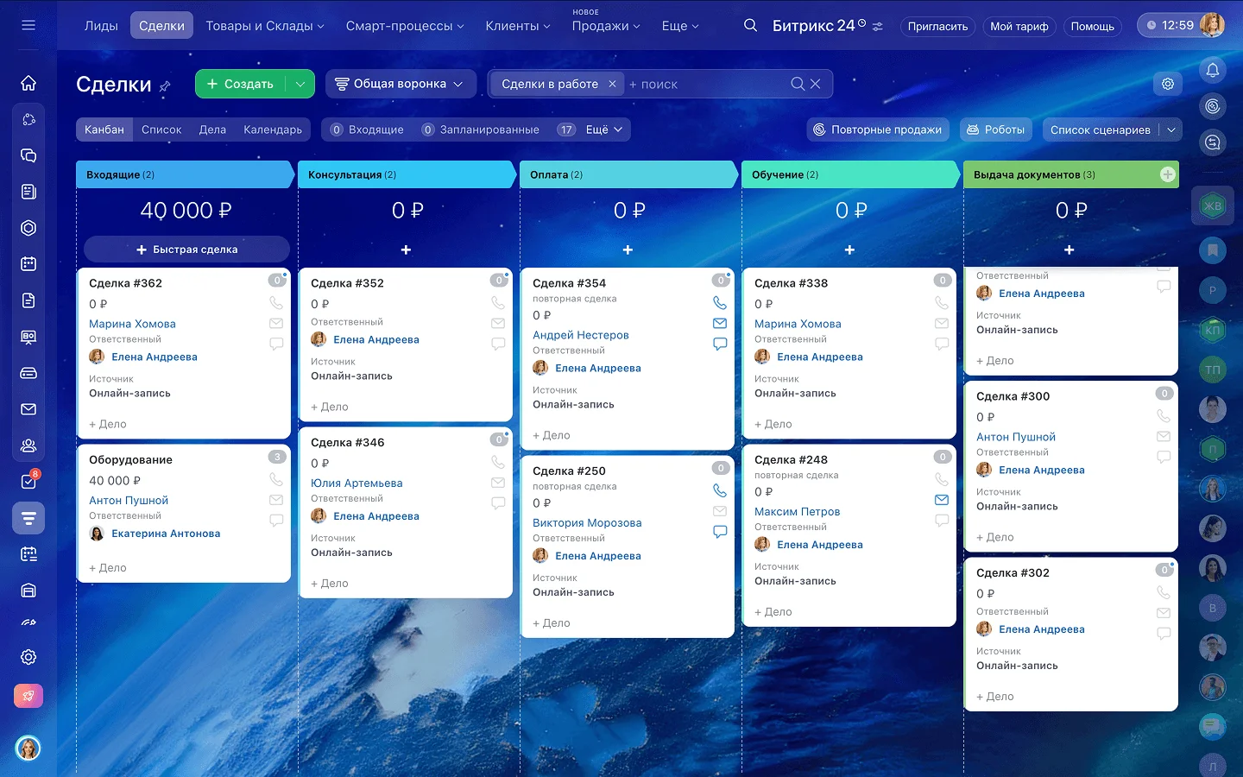This screenshot has width=1243, height=777.
Task: Open the contact link Юлия Артемьева
Action: (356, 483)
